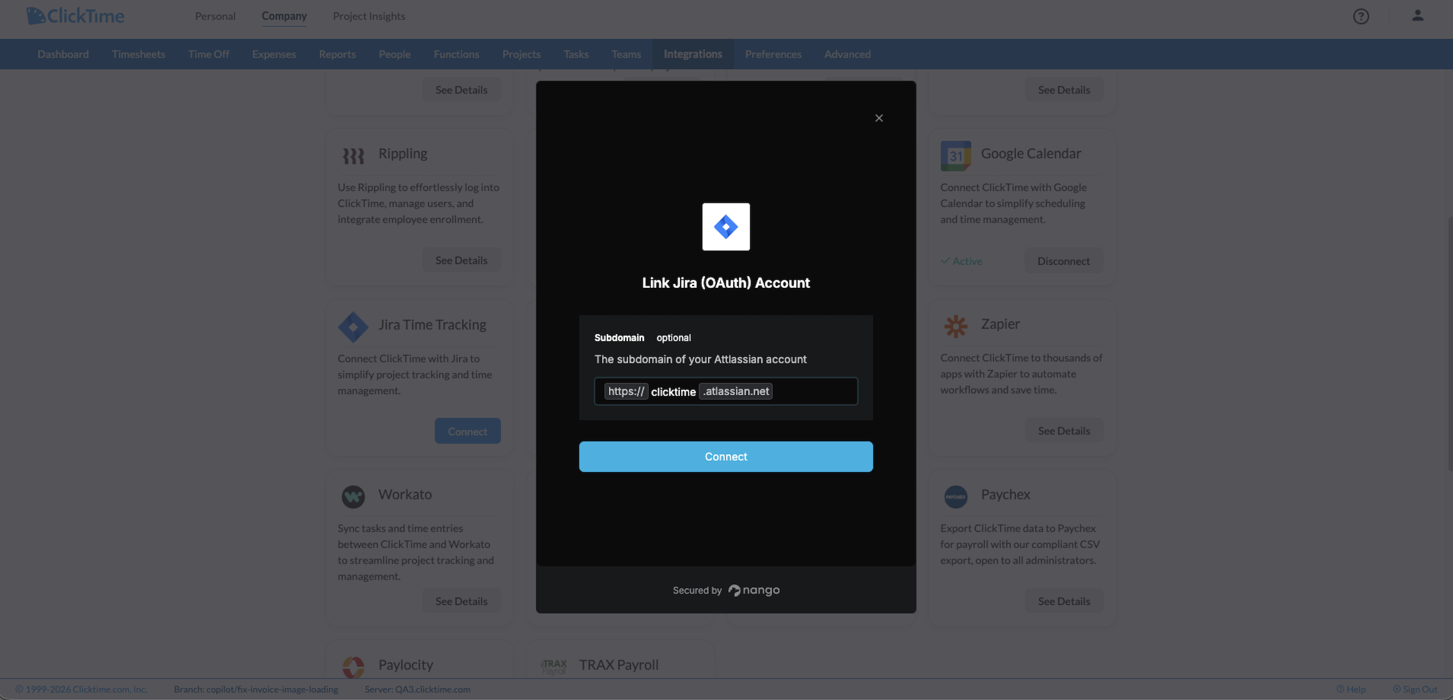Click the Workato card title
1453x700 pixels.
coord(405,494)
